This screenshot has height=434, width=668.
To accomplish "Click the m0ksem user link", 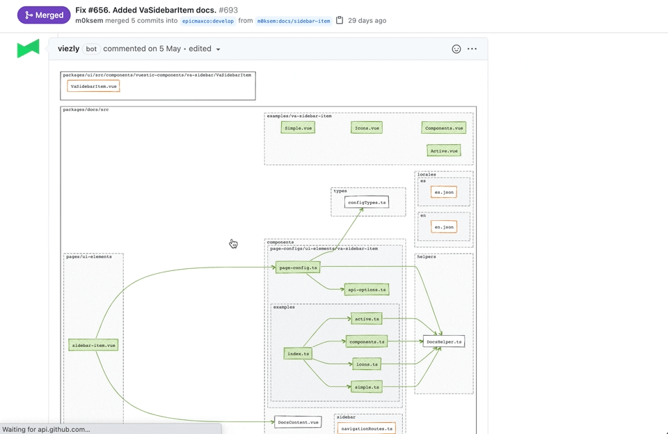I will pyautogui.click(x=89, y=20).
